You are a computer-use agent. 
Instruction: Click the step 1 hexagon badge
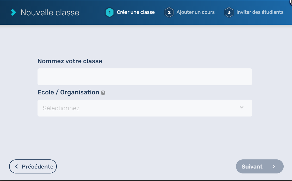tap(109, 12)
